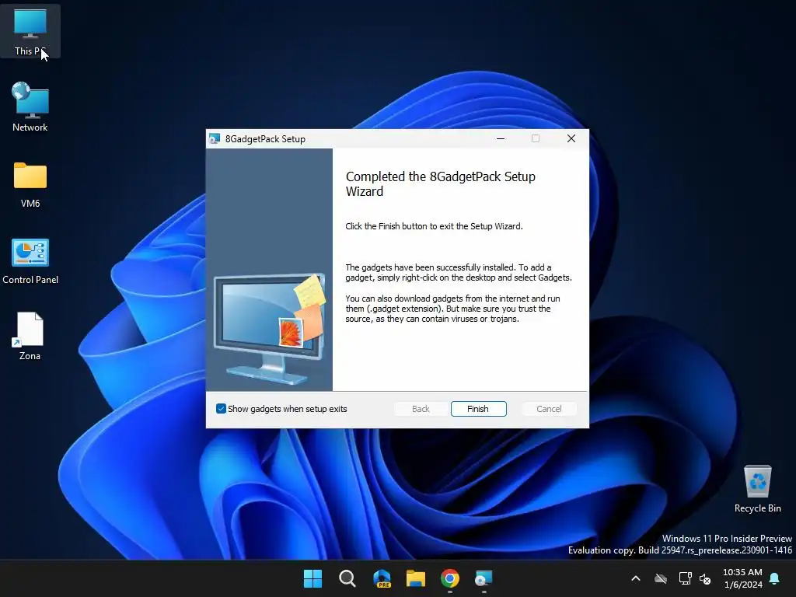This screenshot has height=597, width=796.
Task: Open notifications bell icon
Action: (x=775, y=578)
